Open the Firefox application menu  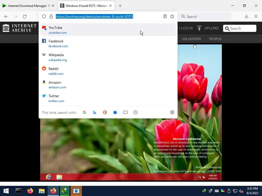[x=256, y=16]
